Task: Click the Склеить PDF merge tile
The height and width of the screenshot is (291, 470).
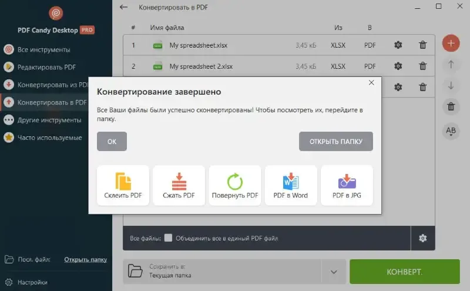Action: click(x=123, y=185)
